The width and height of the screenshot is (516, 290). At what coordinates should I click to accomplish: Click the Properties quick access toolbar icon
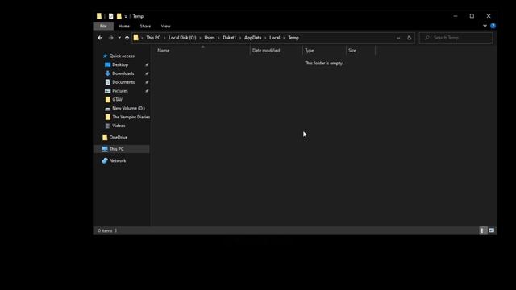[111, 16]
